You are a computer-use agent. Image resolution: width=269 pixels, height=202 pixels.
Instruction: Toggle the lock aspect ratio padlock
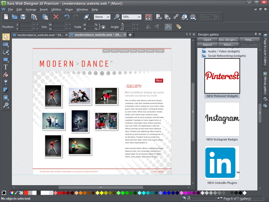(x=104, y=27)
